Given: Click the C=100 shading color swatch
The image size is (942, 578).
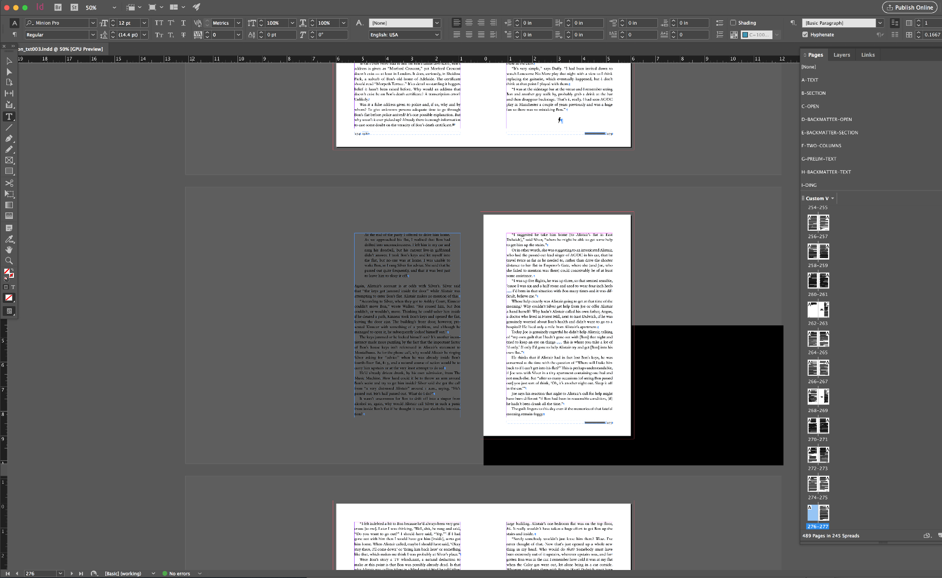Looking at the screenshot, I should tap(756, 35).
